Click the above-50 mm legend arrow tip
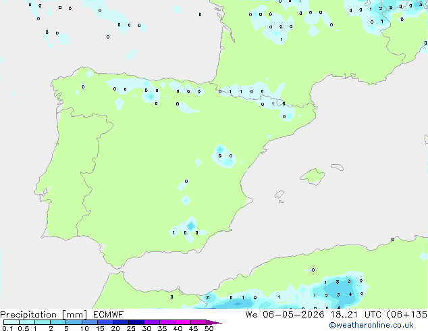428x331 pixels. pyautogui.click(x=214, y=322)
